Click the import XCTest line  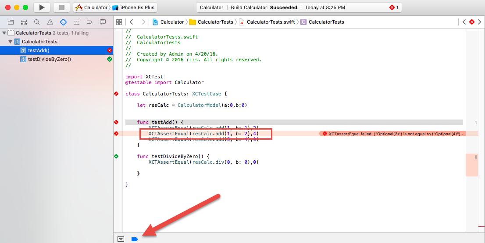(144, 77)
